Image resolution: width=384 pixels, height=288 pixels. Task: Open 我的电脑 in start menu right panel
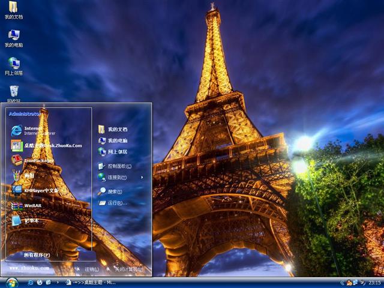(113, 140)
